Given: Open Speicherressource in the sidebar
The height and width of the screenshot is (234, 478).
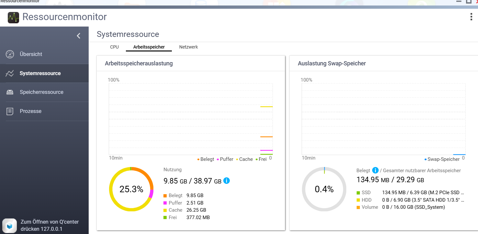Looking at the screenshot, I should (x=41, y=92).
